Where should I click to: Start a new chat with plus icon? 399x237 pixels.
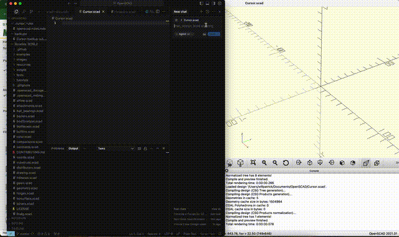pyautogui.click(x=201, y=11)
